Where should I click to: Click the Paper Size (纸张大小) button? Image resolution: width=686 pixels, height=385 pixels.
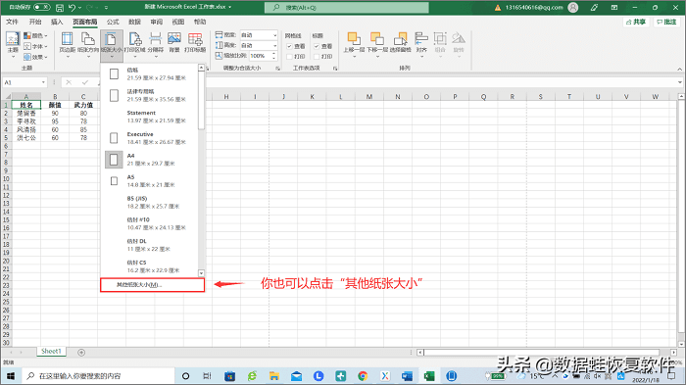(x=112, y=45)
